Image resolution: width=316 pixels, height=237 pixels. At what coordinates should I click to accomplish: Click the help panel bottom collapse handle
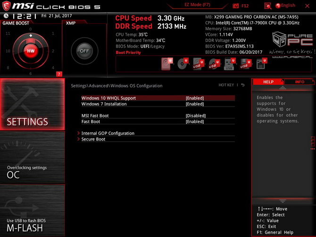pos(283,201)
